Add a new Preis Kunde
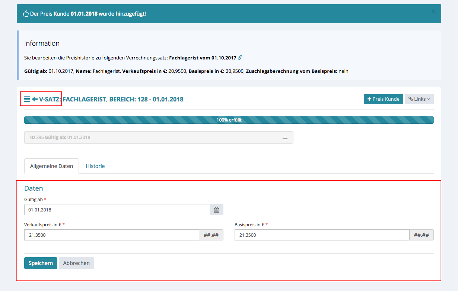This screenshot has width=458, height=291. pos(383,99)
